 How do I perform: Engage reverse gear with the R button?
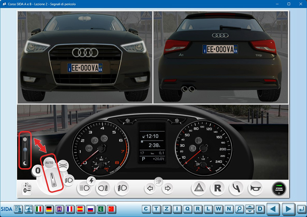click(217, 188)
